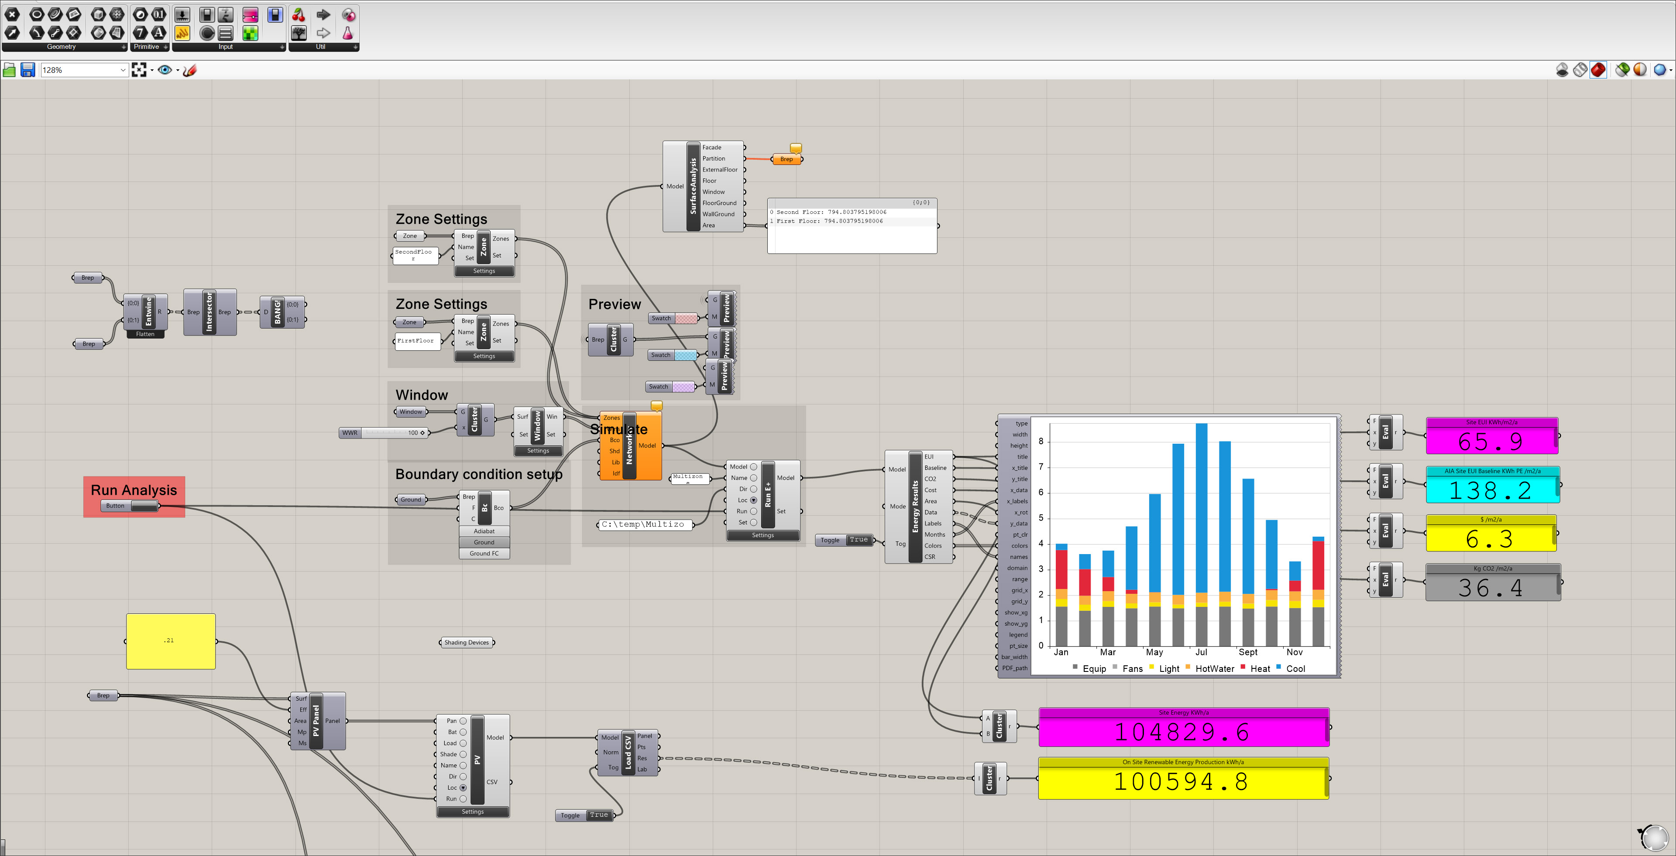1676x856 pixels.
Task: Click the Input panel label
Action: [x=226, y=47]
